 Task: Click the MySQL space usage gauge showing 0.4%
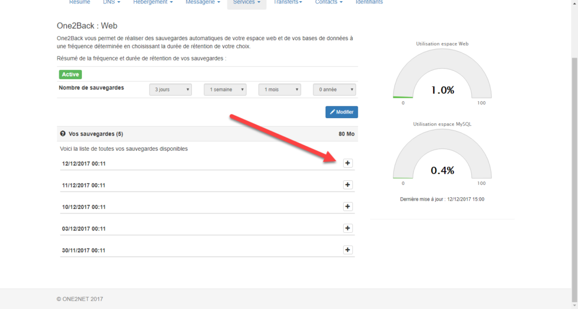point(443,155)
